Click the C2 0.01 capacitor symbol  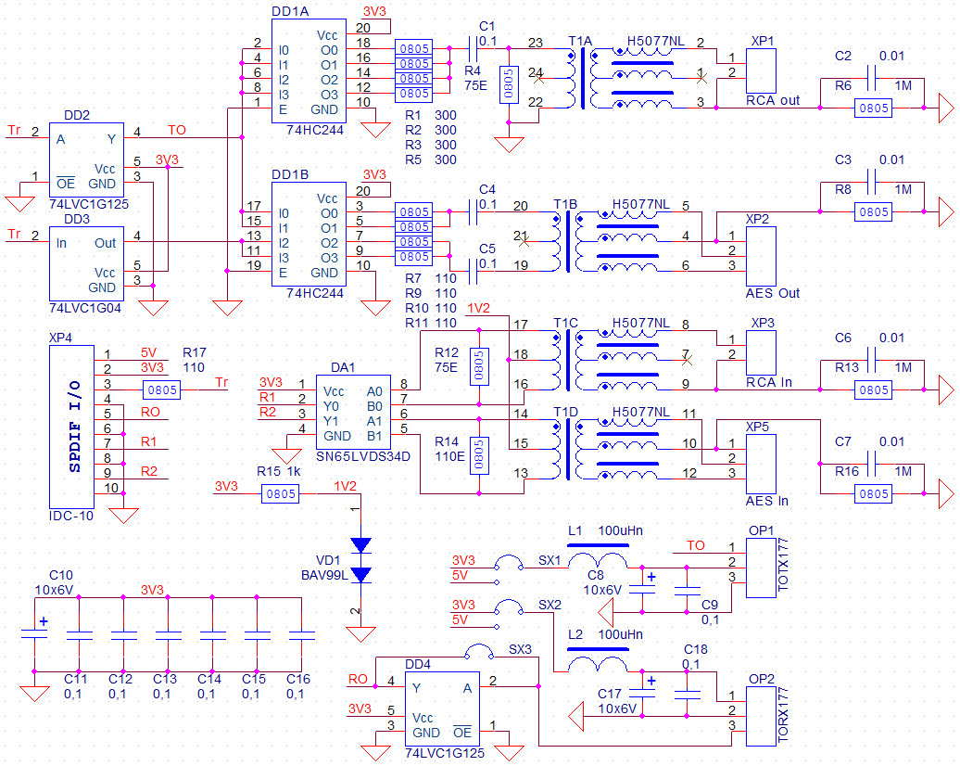coord(873,79)
